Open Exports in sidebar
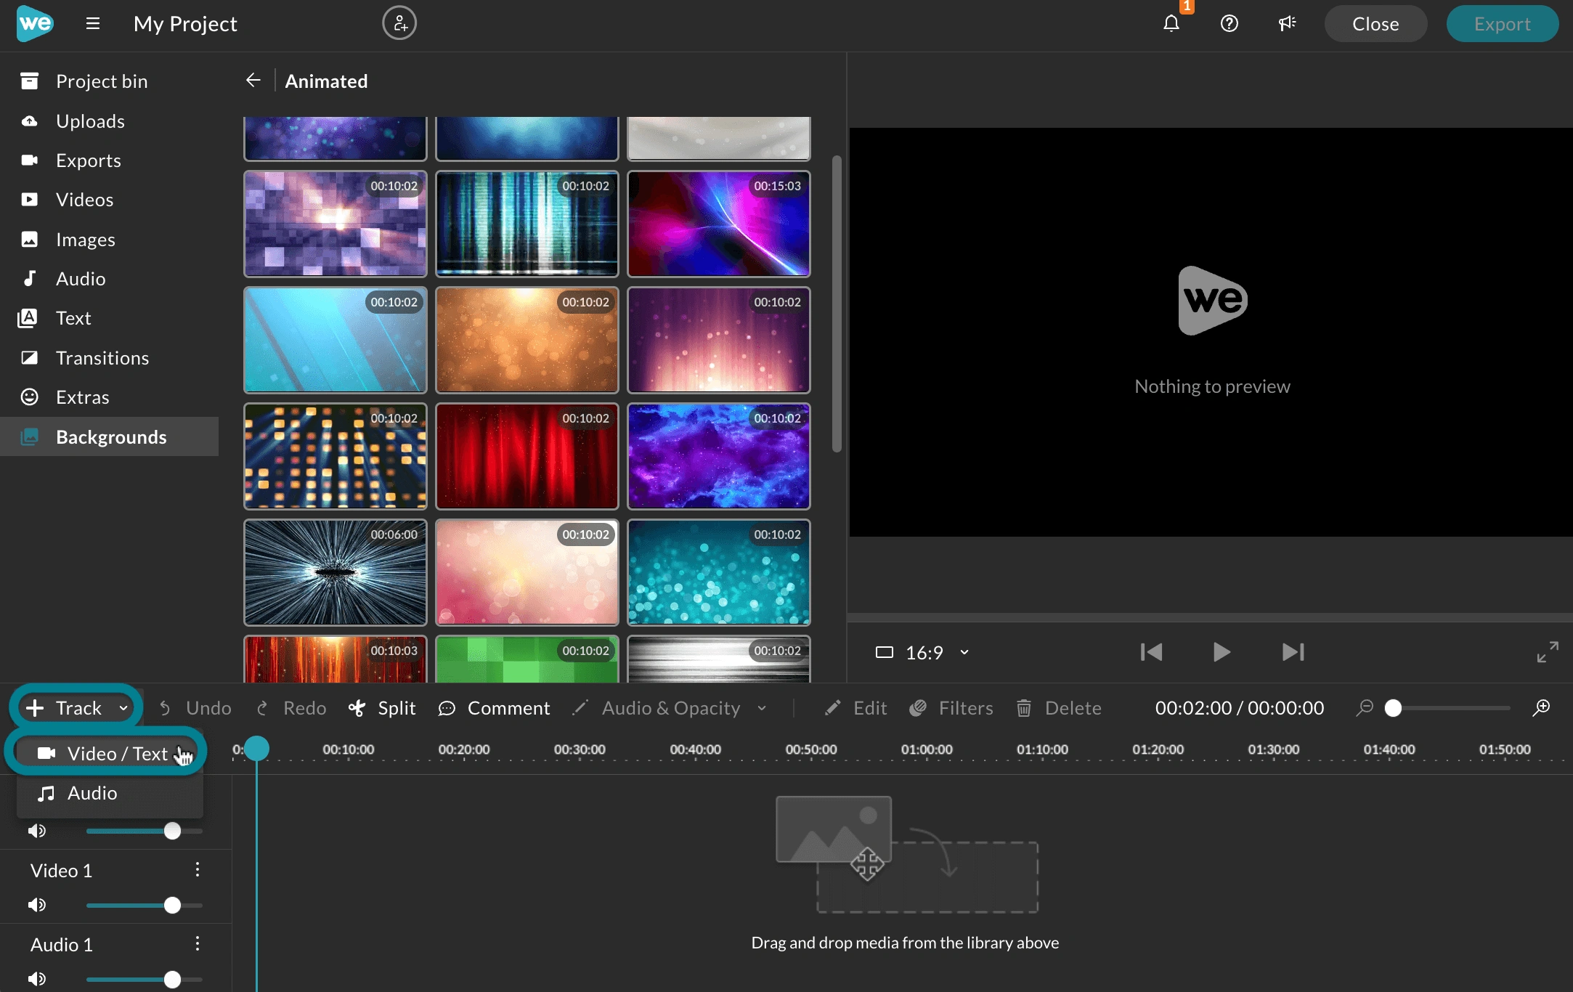The width and height of the screenshot is (1573, 992). pyautogui.click(x=109, y=160)
